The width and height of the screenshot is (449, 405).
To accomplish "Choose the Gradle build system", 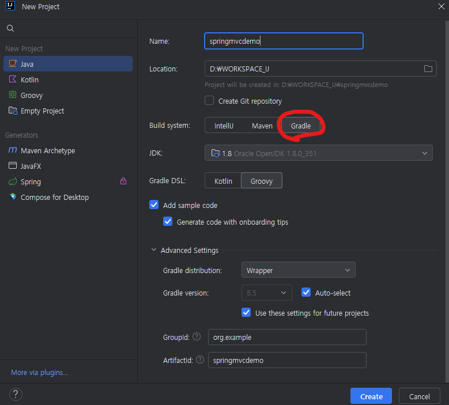I will 301,126.
